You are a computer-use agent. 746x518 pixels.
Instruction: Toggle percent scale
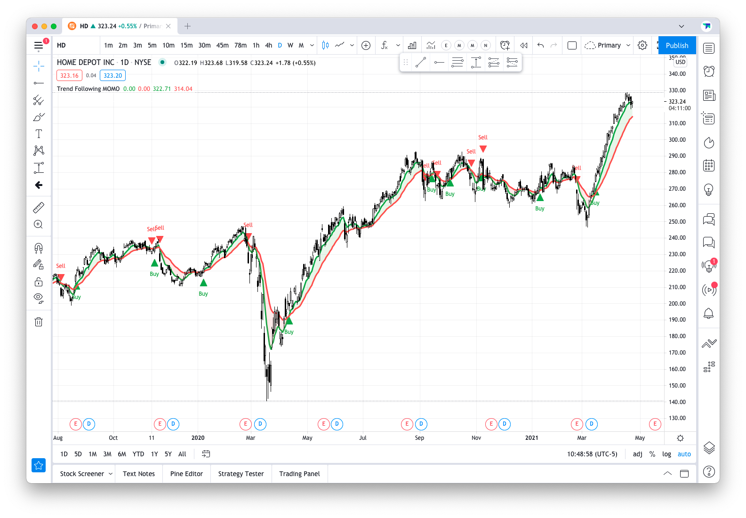tap(652, 454)
